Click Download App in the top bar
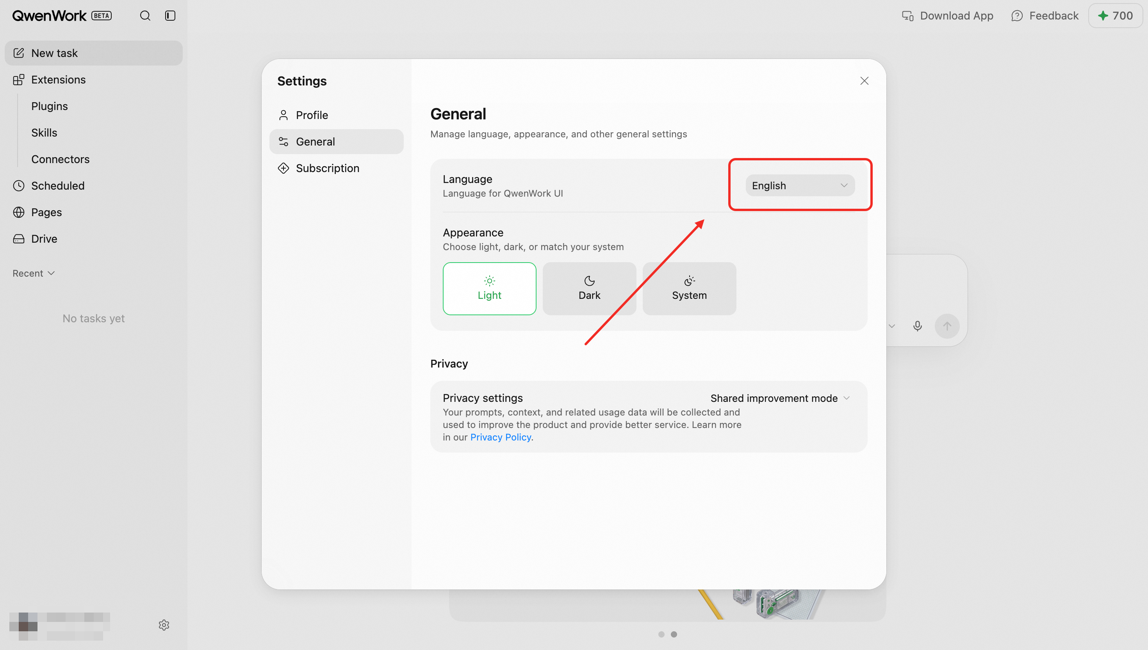Screen dimensions: 1148x650 (947, 16)
